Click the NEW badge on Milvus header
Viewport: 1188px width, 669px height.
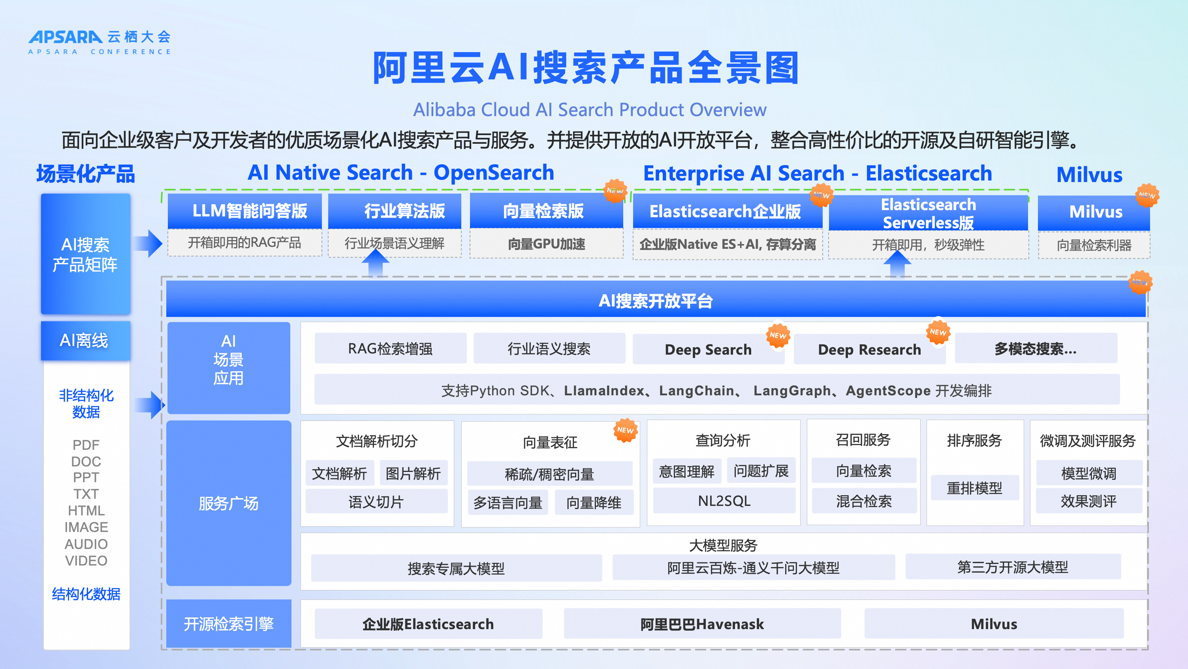(x=1147, y=195)
